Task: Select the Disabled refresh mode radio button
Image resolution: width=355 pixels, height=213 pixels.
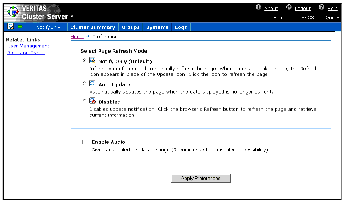Action: (x=84, y=101)
